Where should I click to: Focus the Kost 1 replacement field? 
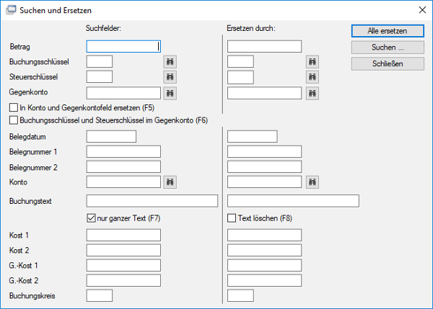click(x=265, y=235)
